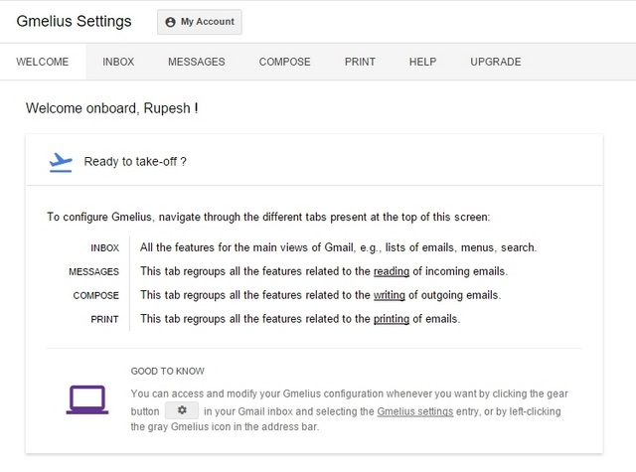Open the UPGRADE tab
Image resolution: width=636 pixels, height=472 pixels.
(496, 62)
